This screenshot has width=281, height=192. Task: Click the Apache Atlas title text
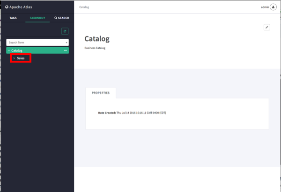21,7
